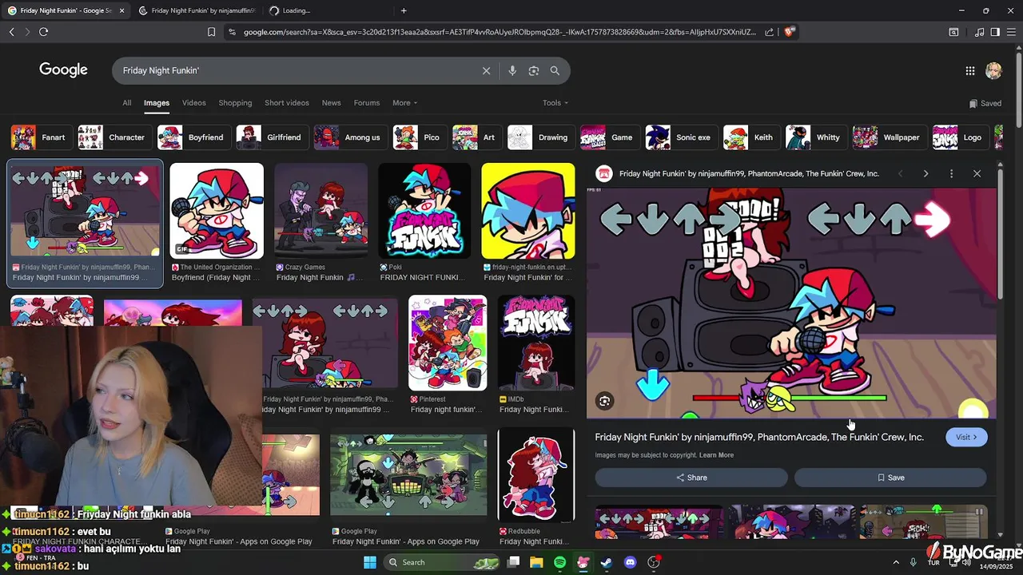Click the Share button in preview
1023x575 pixels.
click(691, 478)
